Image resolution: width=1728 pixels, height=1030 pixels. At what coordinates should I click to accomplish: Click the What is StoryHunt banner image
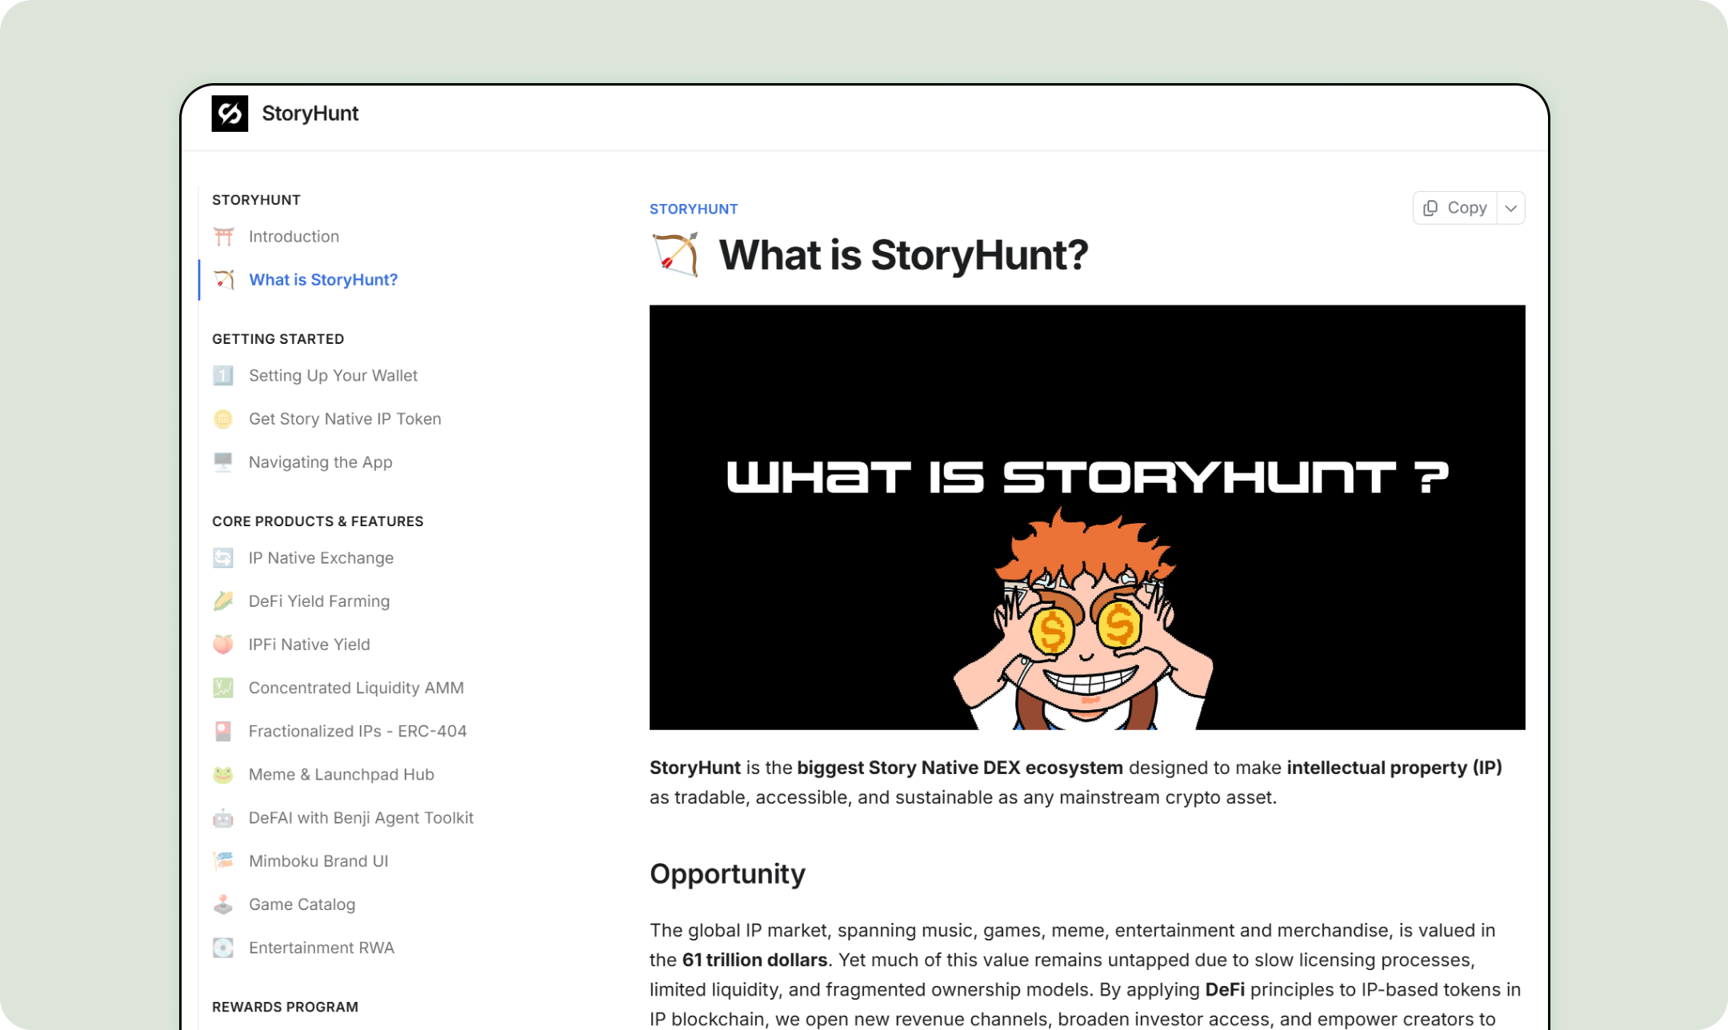pyautogui.click(x=1087, y=517)
